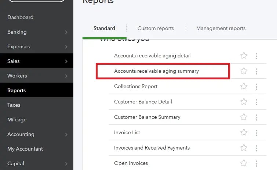Expand the Capital submenu arrow
Image resolution: width=277 pixels, height=170 pixels.
tap(66, 164)
